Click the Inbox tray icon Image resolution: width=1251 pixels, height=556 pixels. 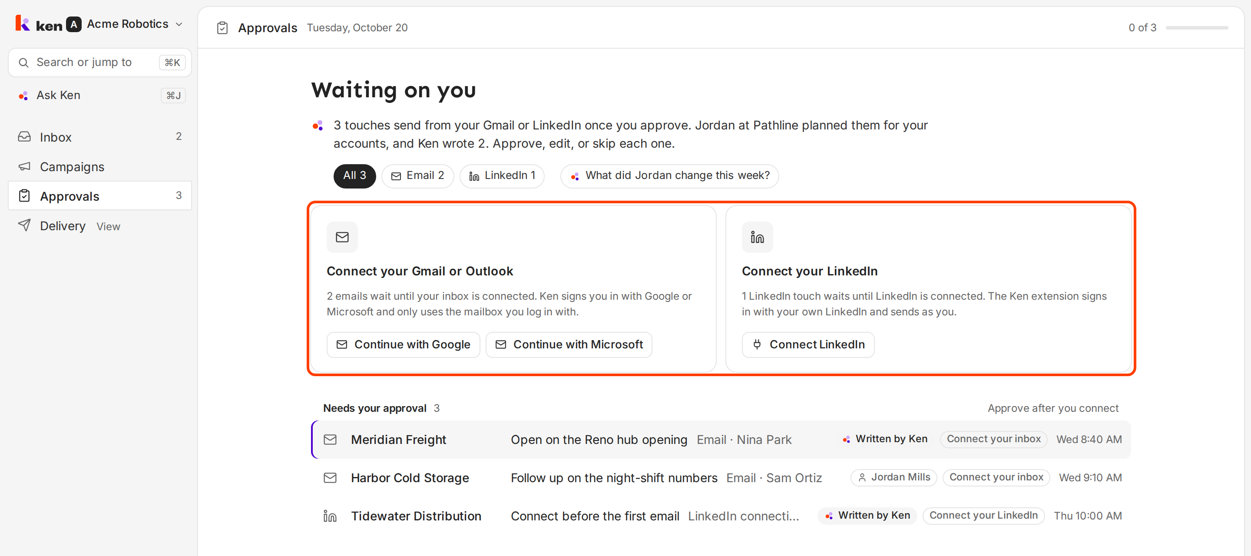24,137
